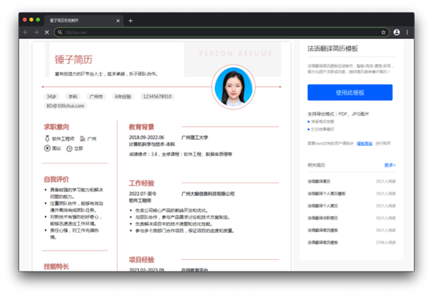The width and height of the screenshot is (433, 296).
Task: Click the browser forward arrow
Action: pos(36,32)
